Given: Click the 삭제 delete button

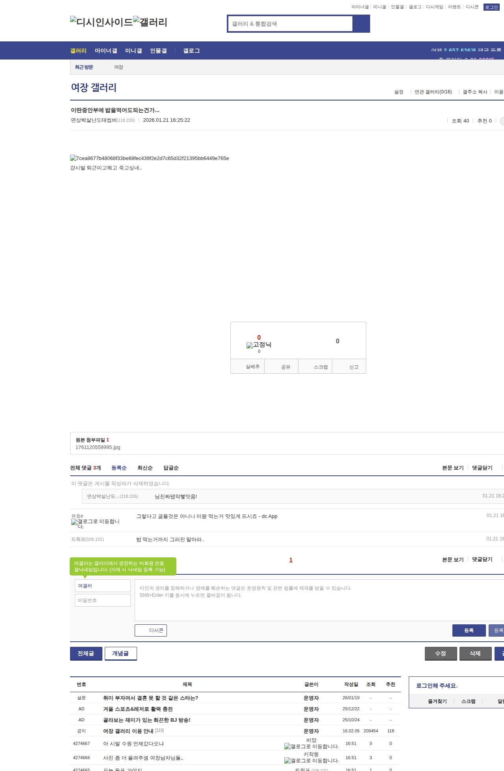Looking at the screenshot, I should (476, 654).
